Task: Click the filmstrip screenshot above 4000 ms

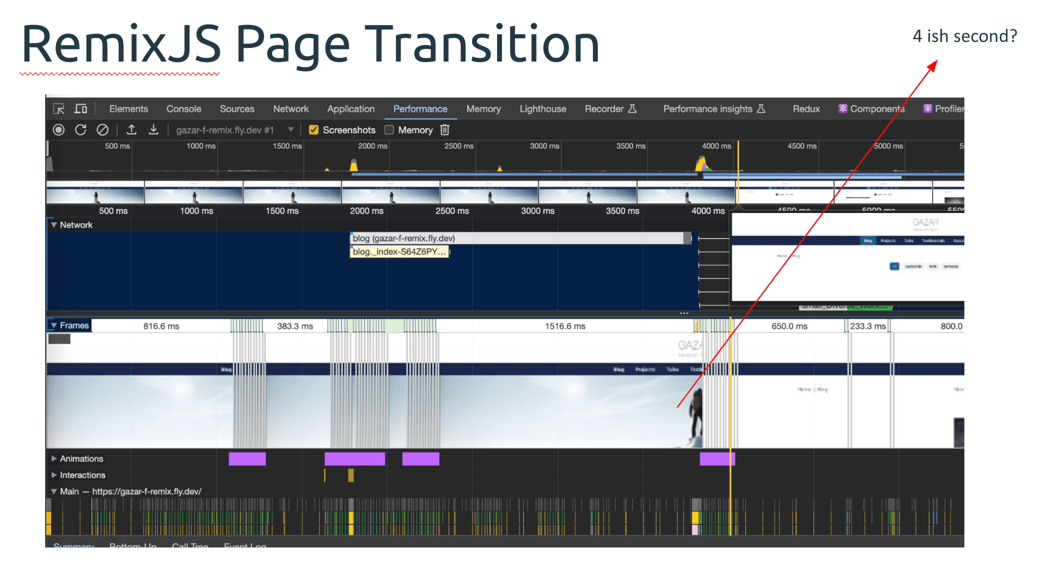Action: pos(686,192)
